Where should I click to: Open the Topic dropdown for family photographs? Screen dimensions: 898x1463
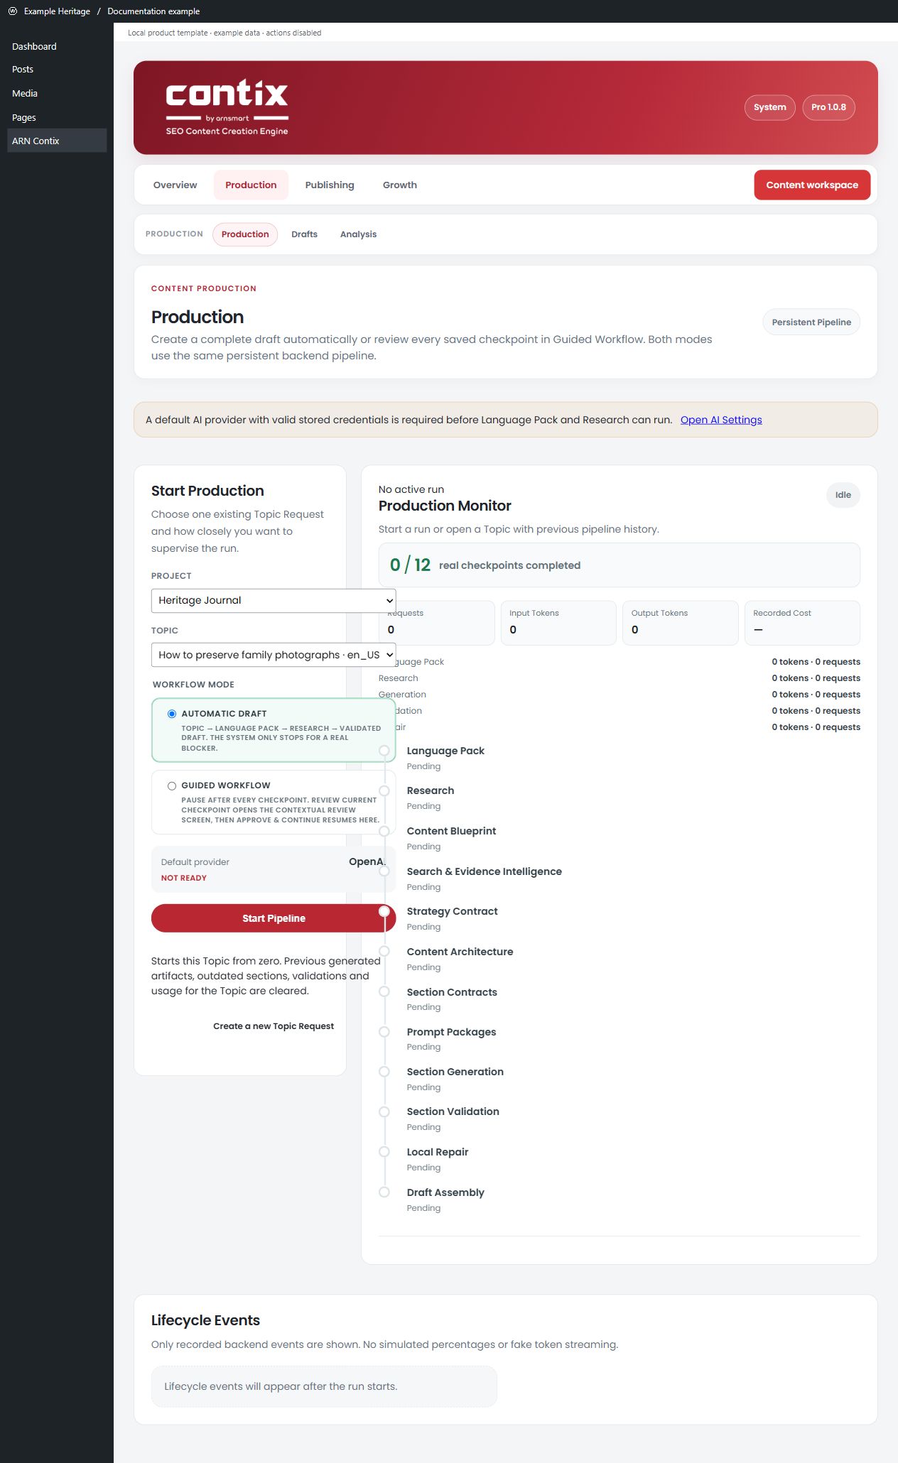[x=274, y=655]
